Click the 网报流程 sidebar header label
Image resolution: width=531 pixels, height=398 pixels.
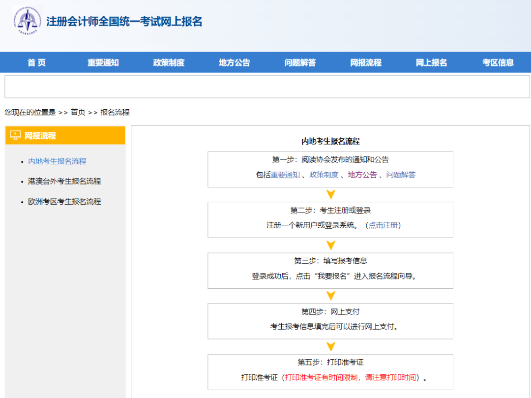pos(40,135)
